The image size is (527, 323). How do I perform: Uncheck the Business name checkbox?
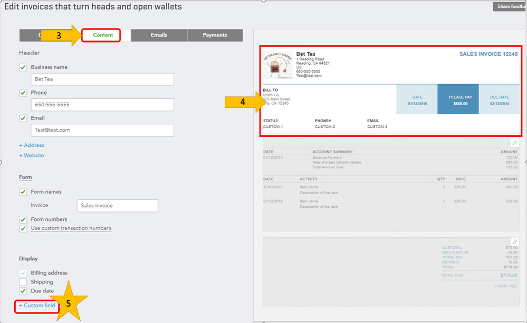coord(23,67)
